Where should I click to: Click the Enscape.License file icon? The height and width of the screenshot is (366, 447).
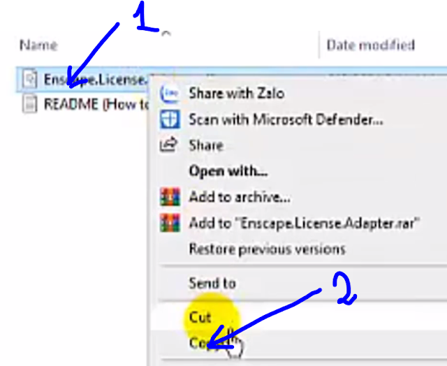pyautogui.click(x=29, y=79)
